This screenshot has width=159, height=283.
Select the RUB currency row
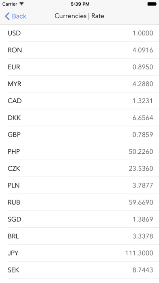pyautogui.click(x=79, y=202)
